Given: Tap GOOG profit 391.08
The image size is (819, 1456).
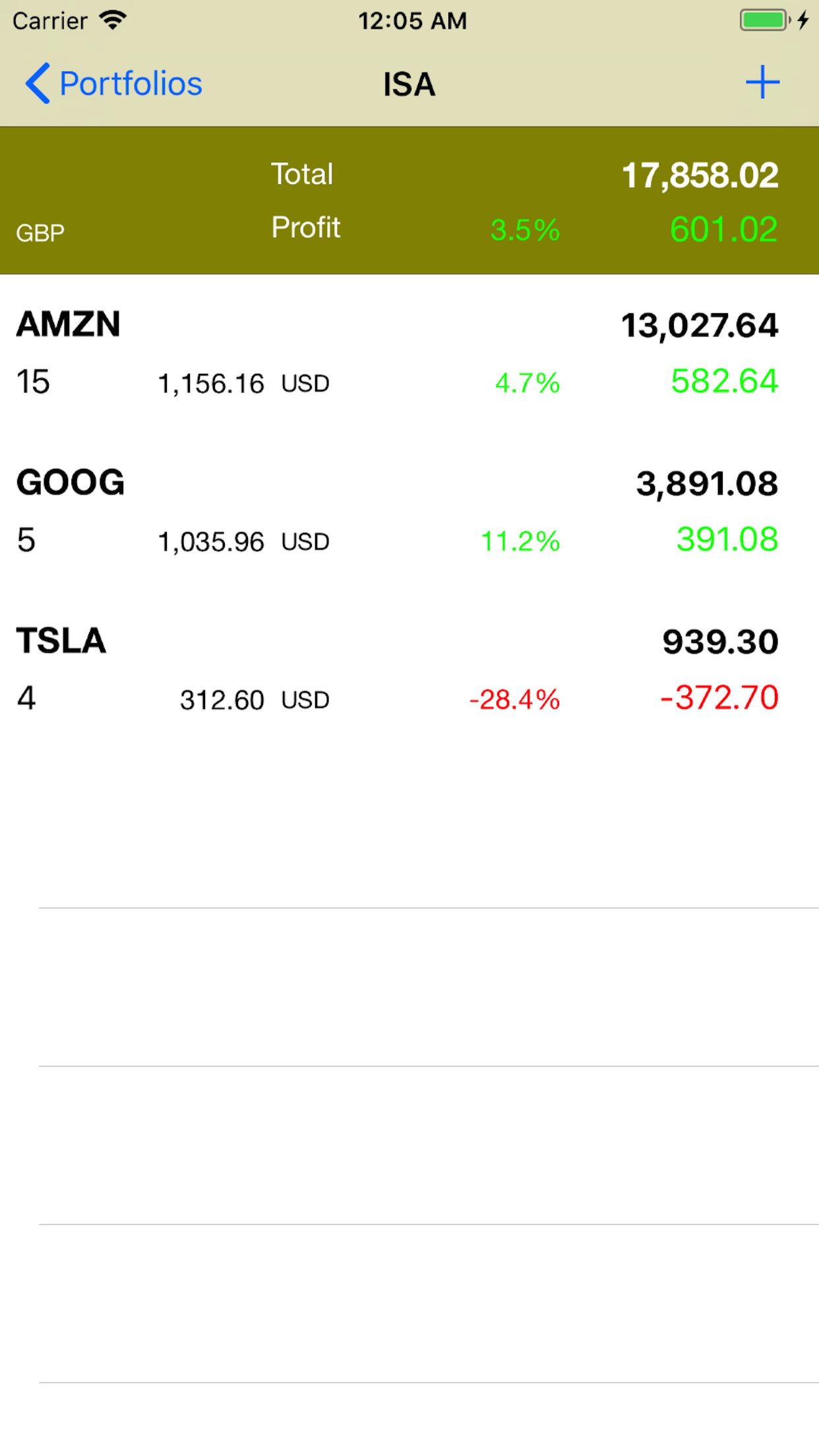Looking at the screenshot, I should click(727, 539).
